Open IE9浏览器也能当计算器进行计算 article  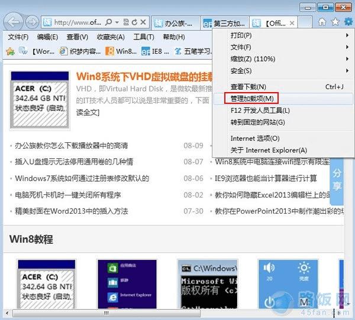[266, 178]
